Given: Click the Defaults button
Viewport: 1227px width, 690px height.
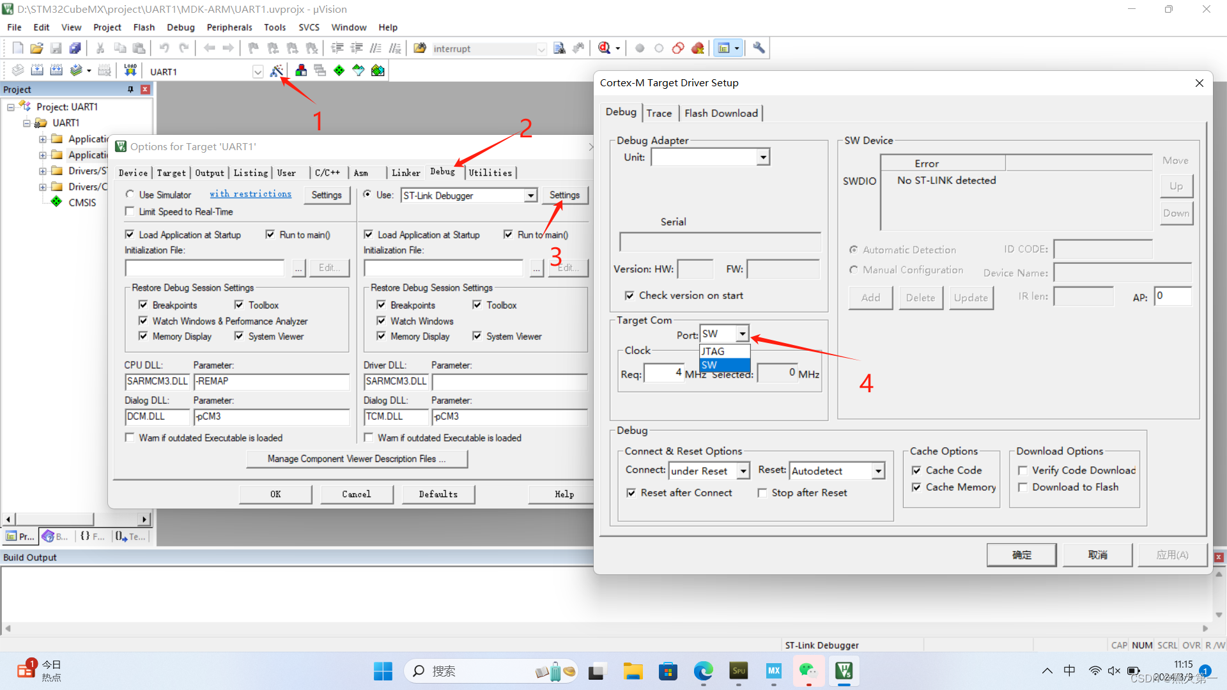Looking at the screenshot, I should click(438, 494).
